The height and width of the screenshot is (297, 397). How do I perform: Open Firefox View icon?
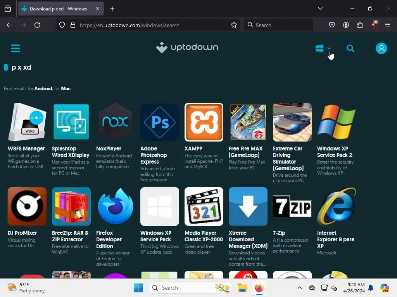click(8, 9)
